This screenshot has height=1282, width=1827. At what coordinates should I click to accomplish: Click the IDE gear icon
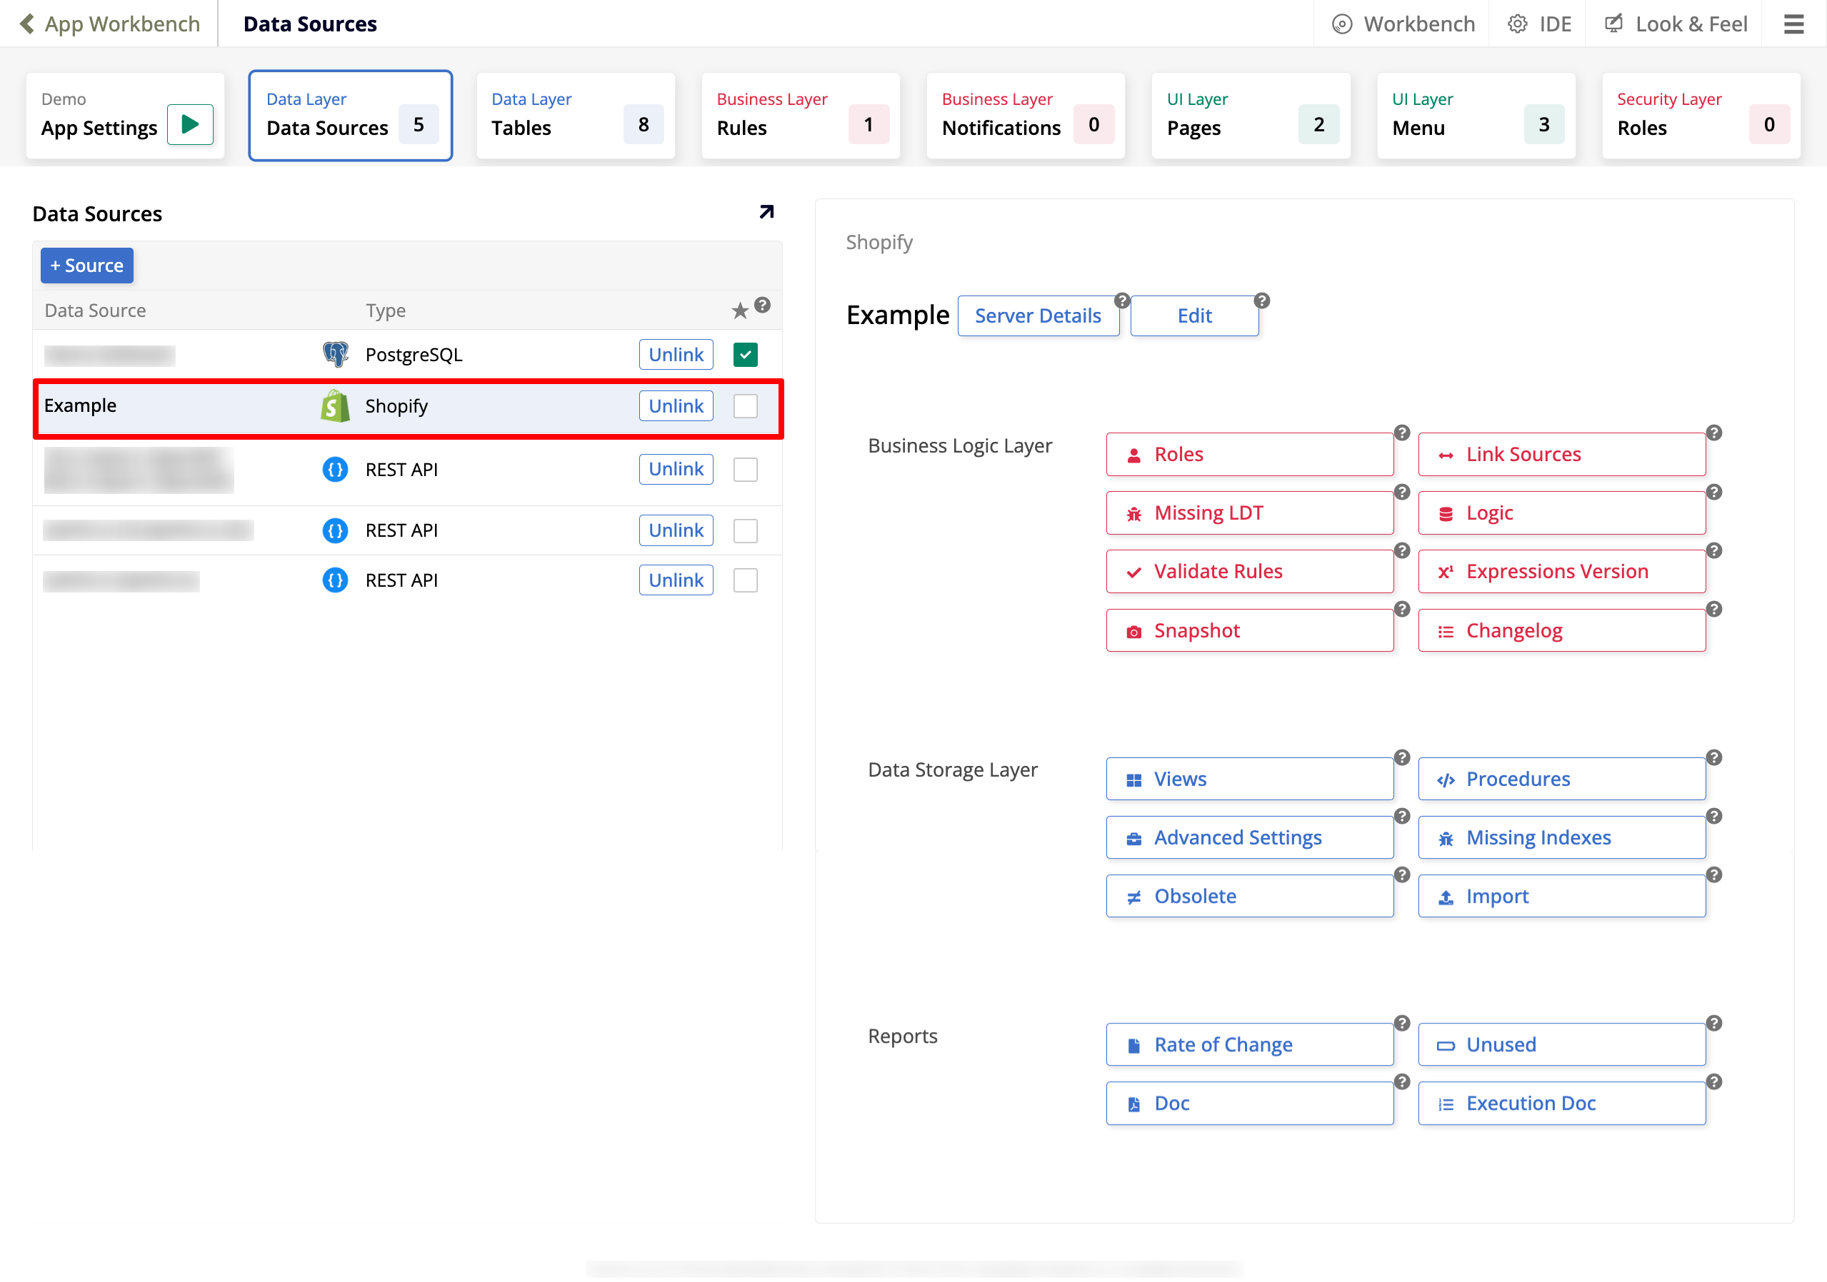(1516, 24)
